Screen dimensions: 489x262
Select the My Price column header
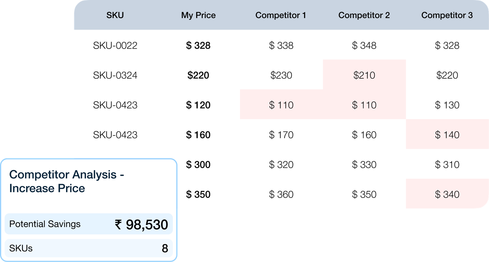coord(198,15)
